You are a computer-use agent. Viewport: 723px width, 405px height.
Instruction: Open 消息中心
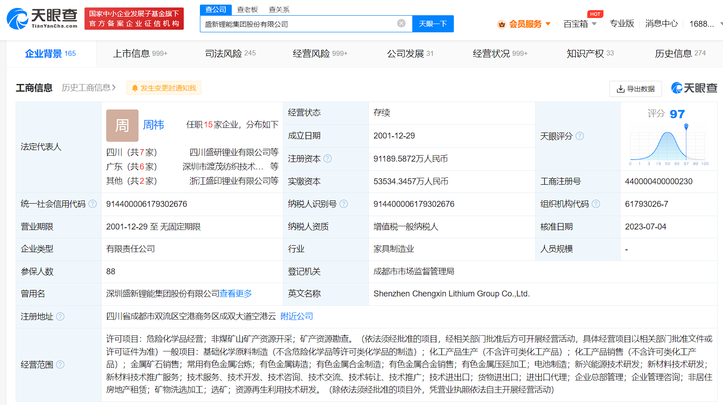(662, 24)
